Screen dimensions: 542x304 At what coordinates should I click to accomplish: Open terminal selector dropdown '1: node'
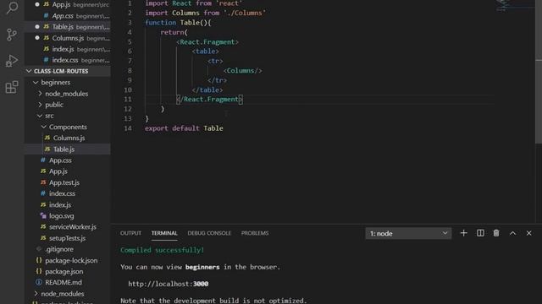(x=408, y=233)
